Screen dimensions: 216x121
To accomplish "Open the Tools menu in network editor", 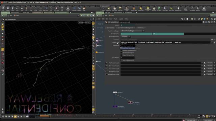I will (115, 19).
